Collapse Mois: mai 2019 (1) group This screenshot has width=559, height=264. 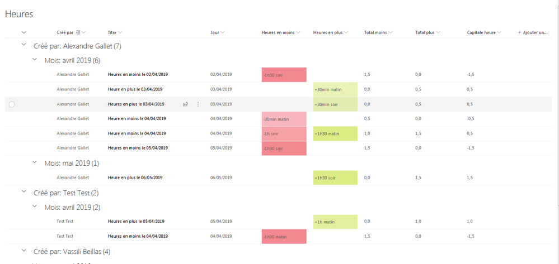[x=35, y=162]
